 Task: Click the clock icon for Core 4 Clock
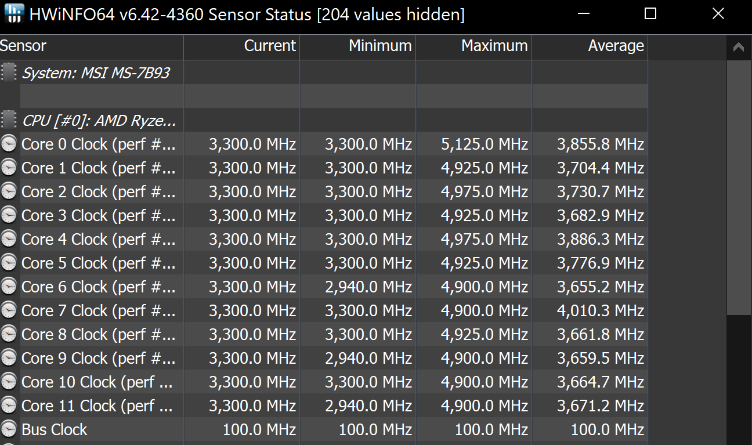click(x=9, y=239)
